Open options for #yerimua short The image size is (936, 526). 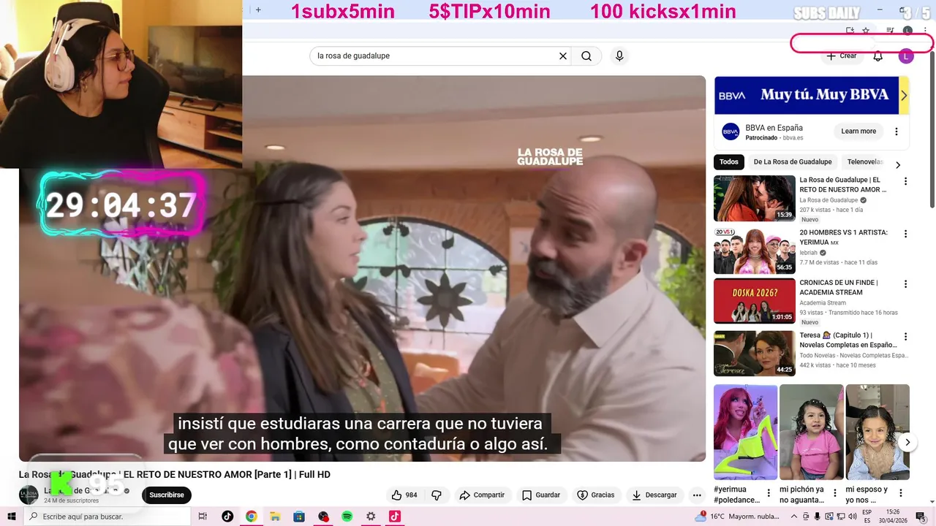coord(769,493)
